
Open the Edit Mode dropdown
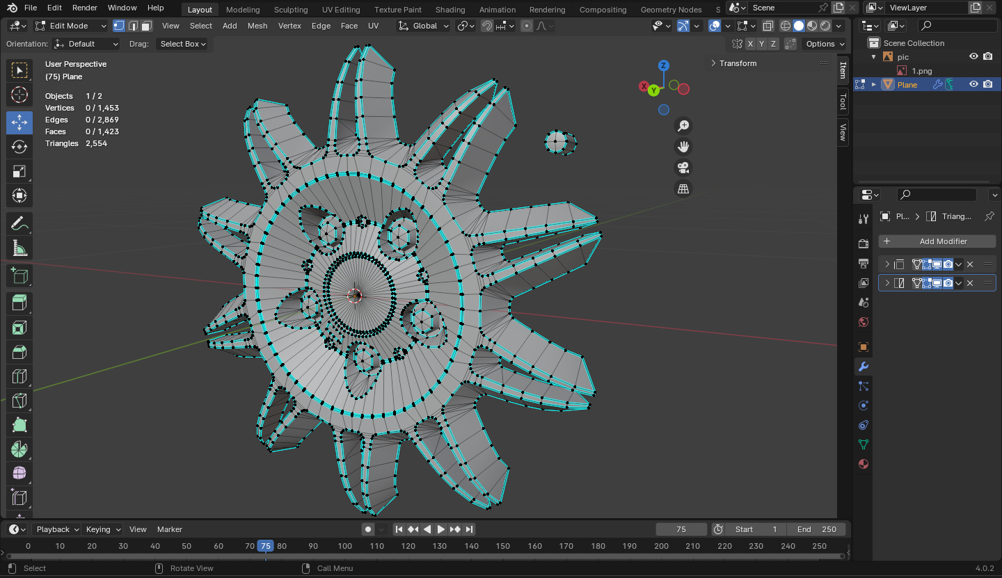coord(71,26)
